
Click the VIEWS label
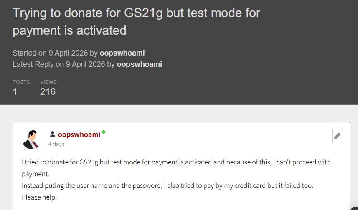pyautogui.click(x=48, y=82)
